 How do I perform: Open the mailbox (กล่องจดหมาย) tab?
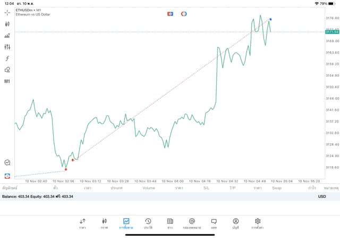click(192, 224)
